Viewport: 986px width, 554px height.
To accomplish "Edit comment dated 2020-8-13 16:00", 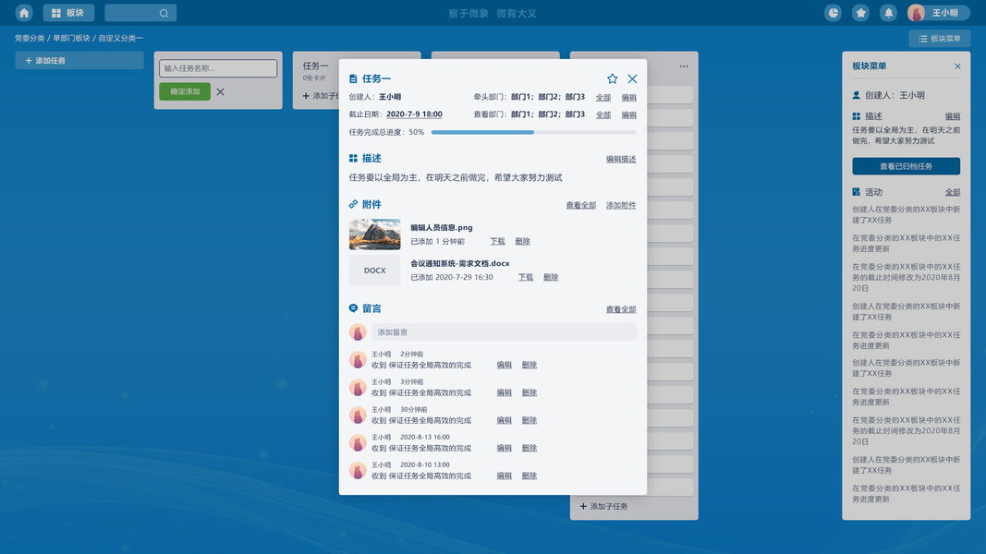I will coord(504,448).
